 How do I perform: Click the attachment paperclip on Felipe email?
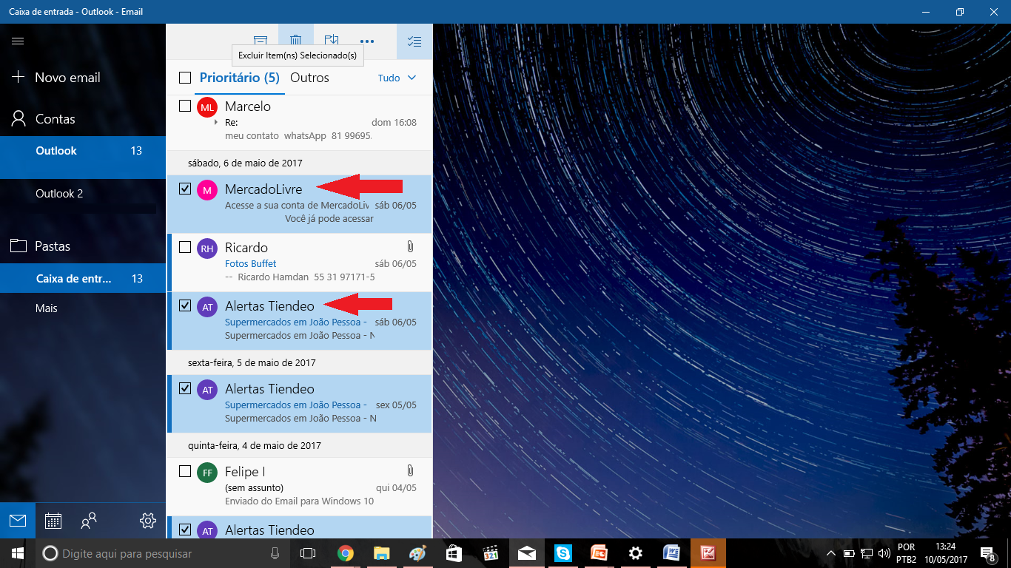(x=411, y=471)
